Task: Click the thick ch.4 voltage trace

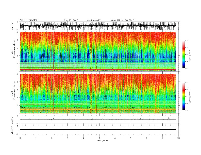Action: coord(98,130)
